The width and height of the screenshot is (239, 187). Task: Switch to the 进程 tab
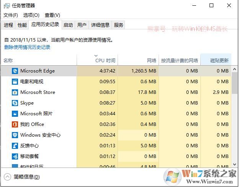8,25
